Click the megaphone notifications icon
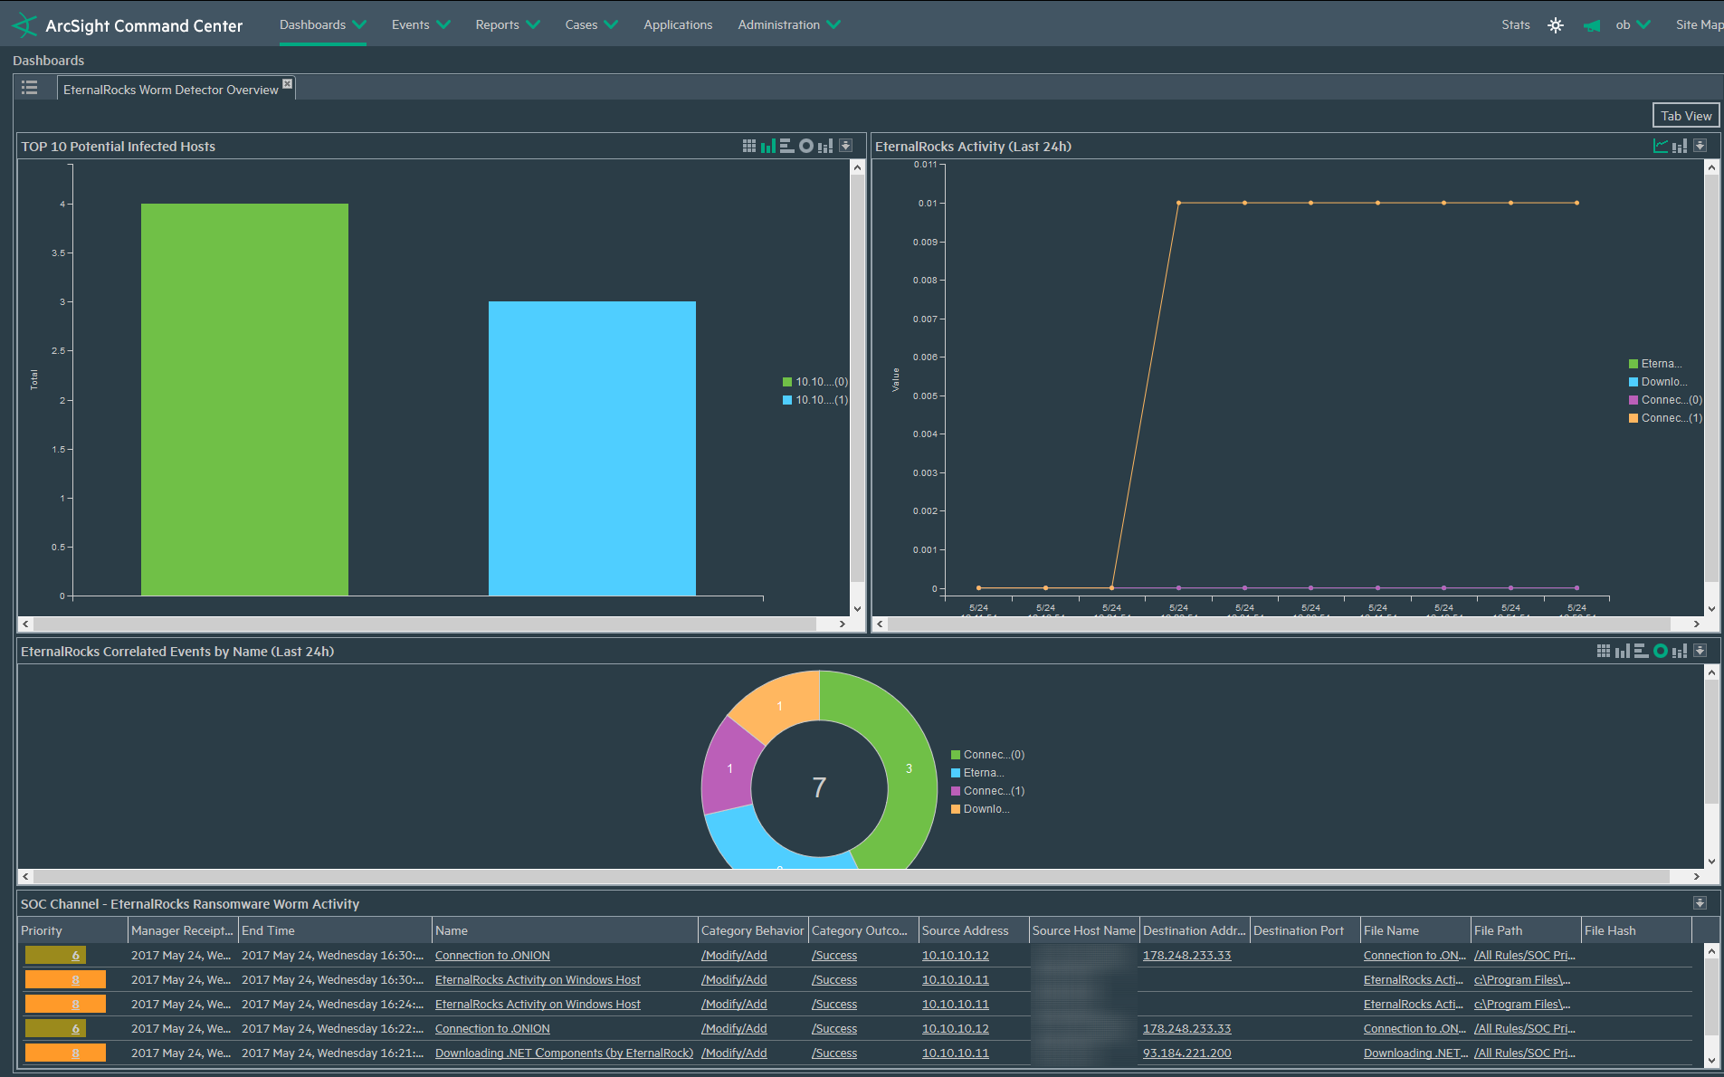1724x1077 pixels. 1591,25
